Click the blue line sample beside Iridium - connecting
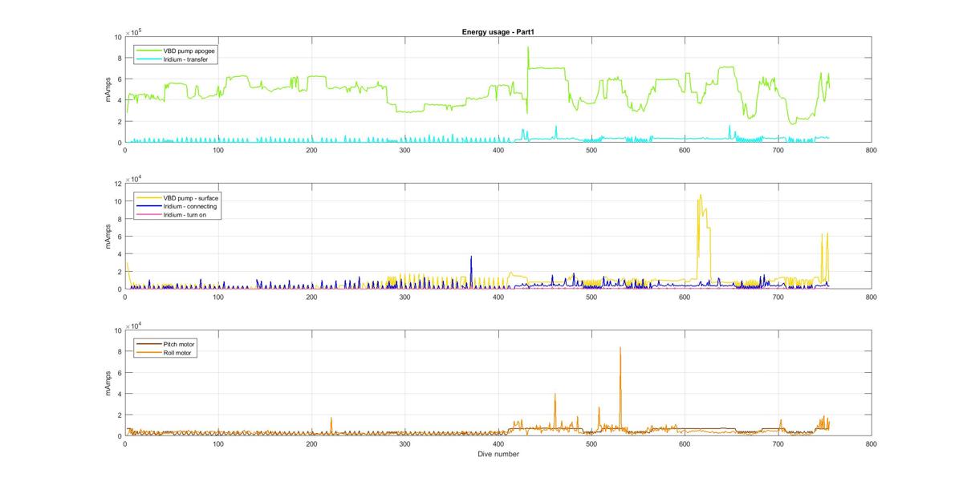 tap(148, 206)
